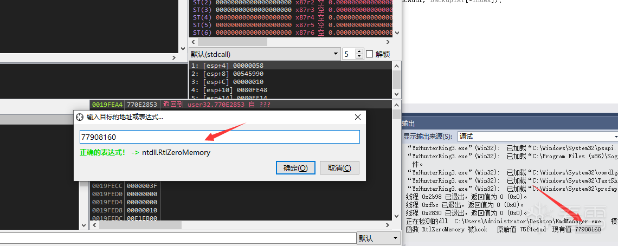Screen dimensions: 618x246
Task: Click output line 线程 0xfbc 已退出
Action: coord(465,205)
